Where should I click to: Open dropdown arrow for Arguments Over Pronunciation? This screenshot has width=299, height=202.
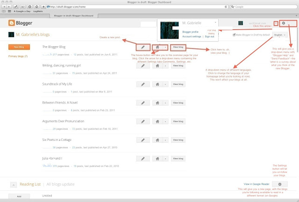(x=165, y=121)
